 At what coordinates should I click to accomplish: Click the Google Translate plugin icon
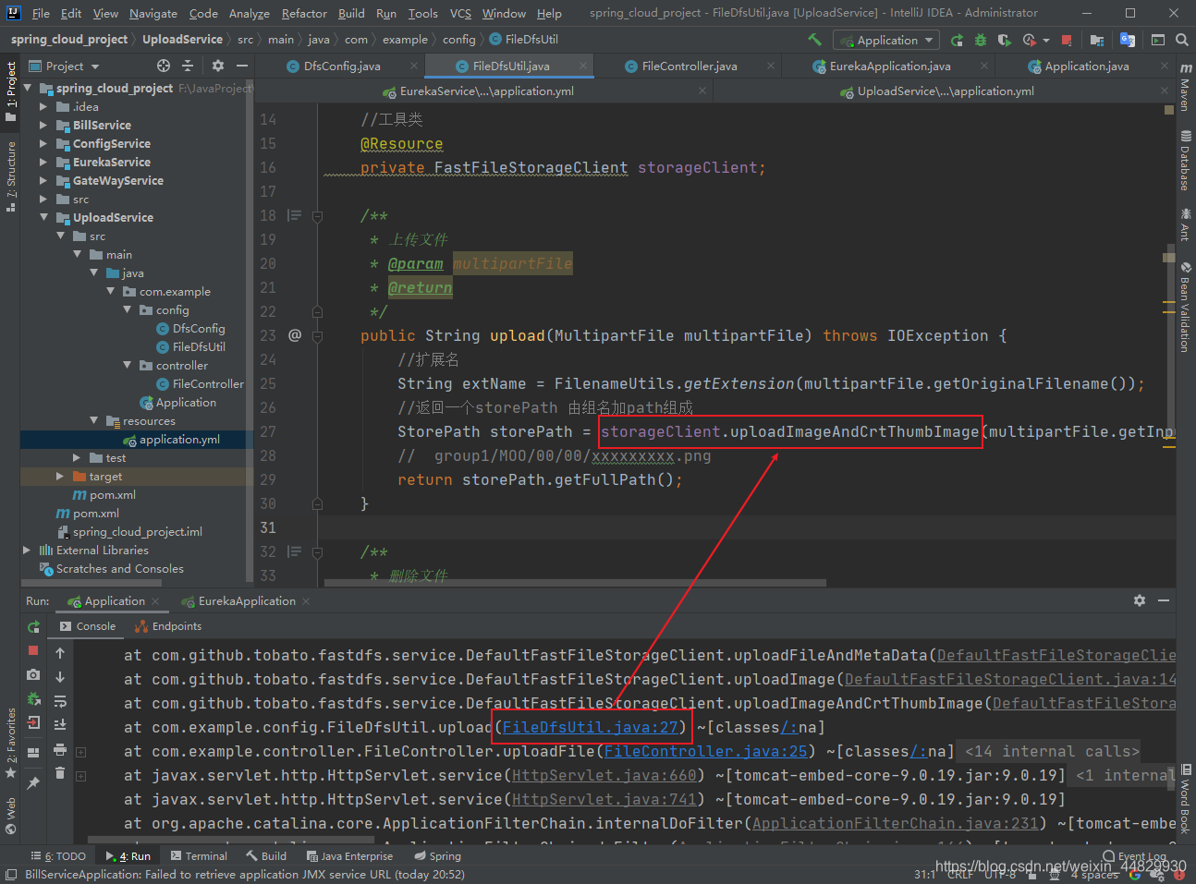pyautogui.click(x=1128, y=40)
